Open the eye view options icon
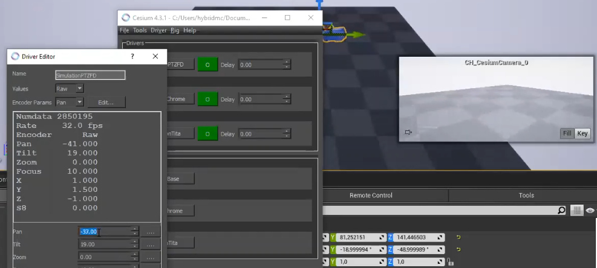The image size is (597, 268). 590,210
